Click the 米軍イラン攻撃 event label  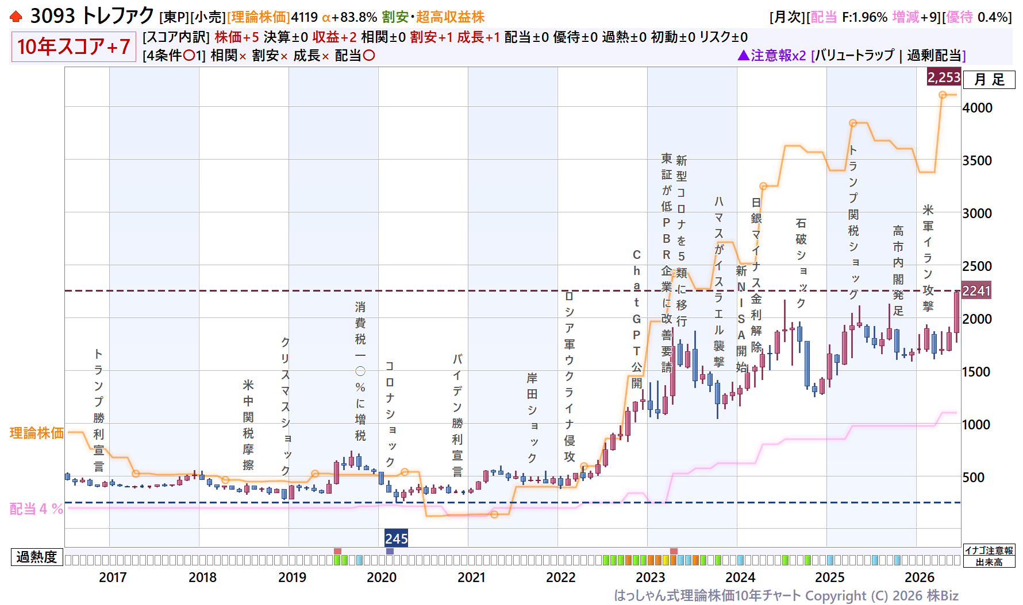pos(928,258)
